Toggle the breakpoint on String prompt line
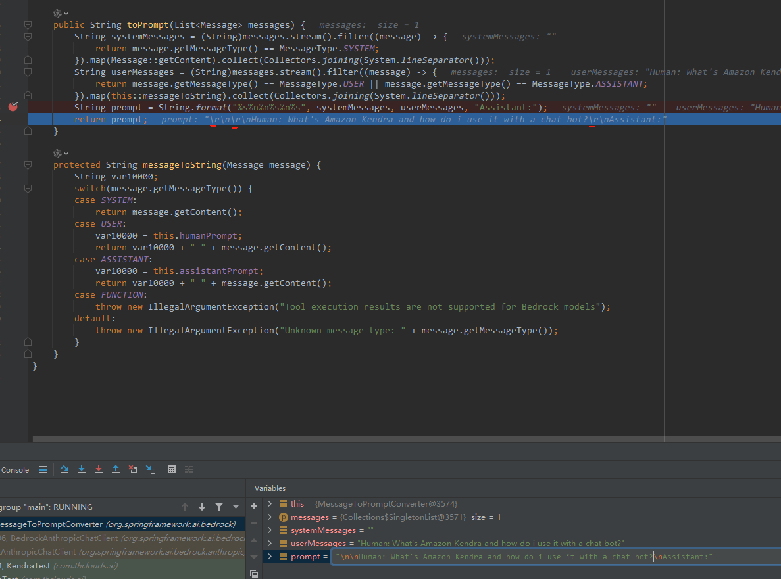781x579 pixels. pyautogui.click(x=13, y=106)
